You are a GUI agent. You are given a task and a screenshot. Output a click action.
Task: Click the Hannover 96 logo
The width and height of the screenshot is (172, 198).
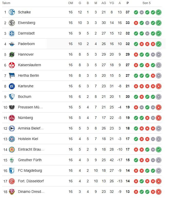coord(12,54)
